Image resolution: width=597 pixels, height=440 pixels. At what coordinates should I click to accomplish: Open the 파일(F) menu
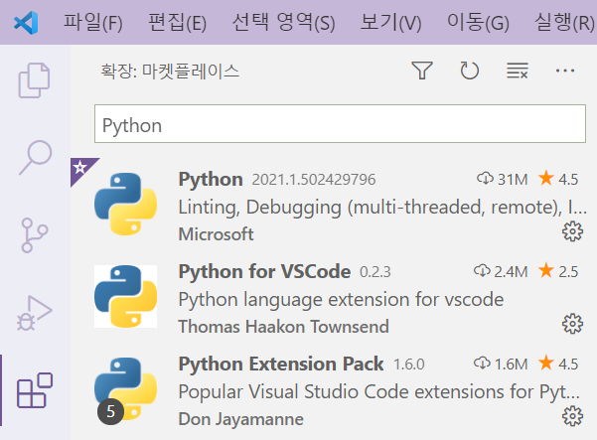pyautogui.click(x=93, y=23)
